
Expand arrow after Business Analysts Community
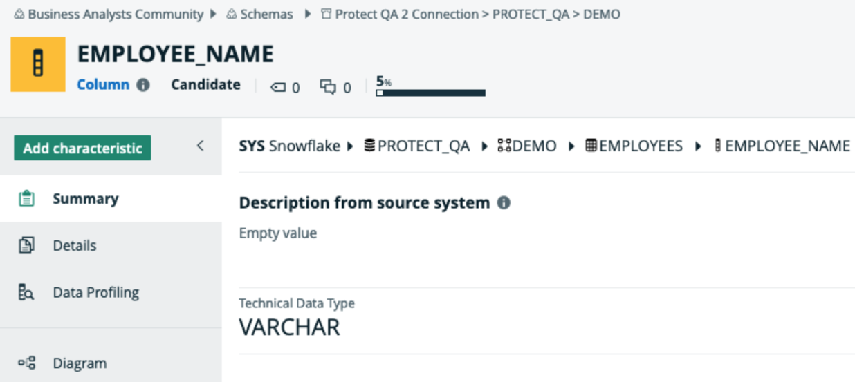click(214, 15)
